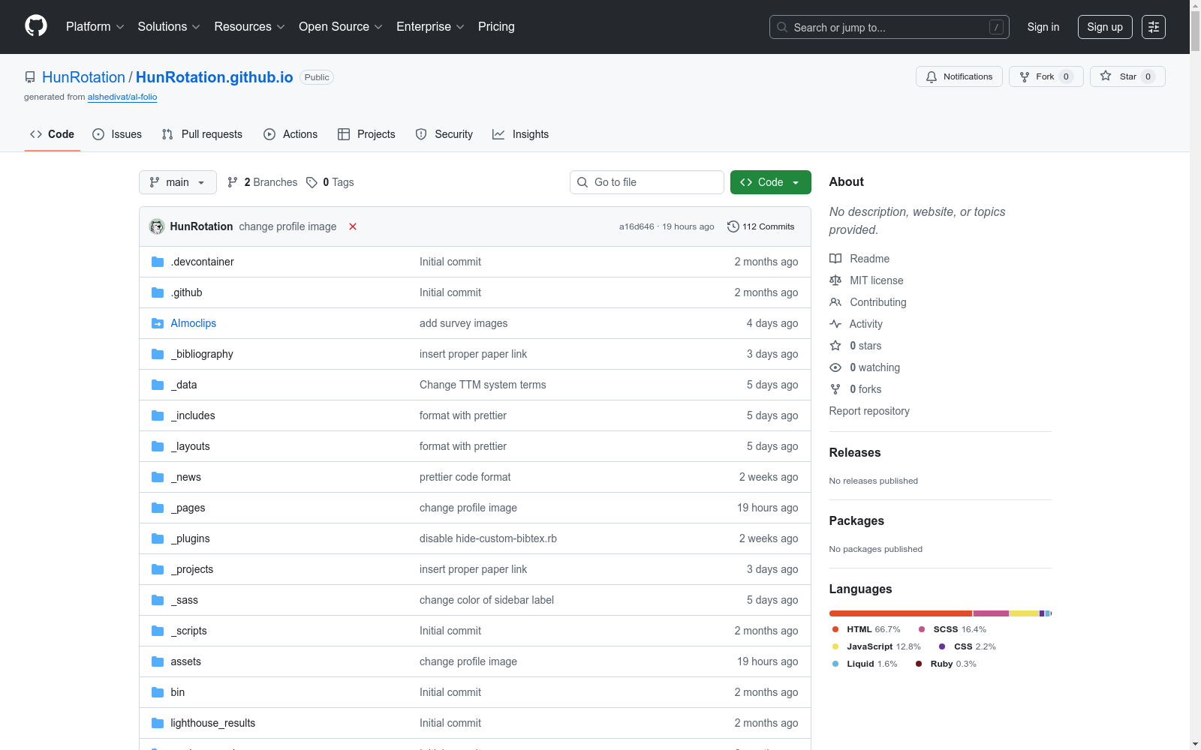Screen dimensions: 1201x750
Task: Click the _plugins folder icon
Action: coord(158,538)
